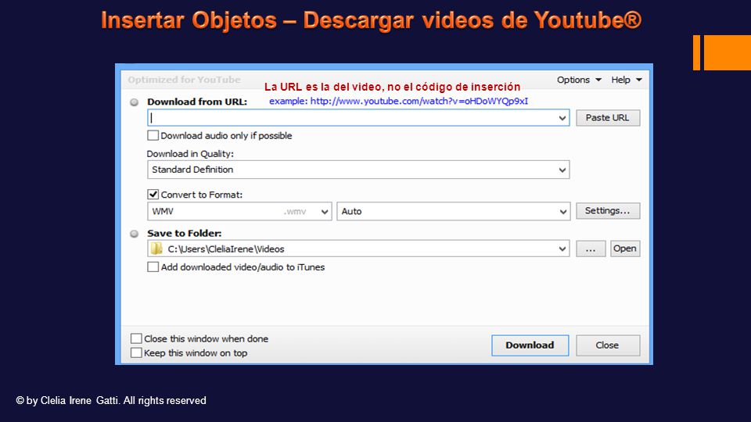Image resolution: width=751 pixels, height=422 pixels.
Task: Open the WMV format dropdown
Action: (239, 212)
